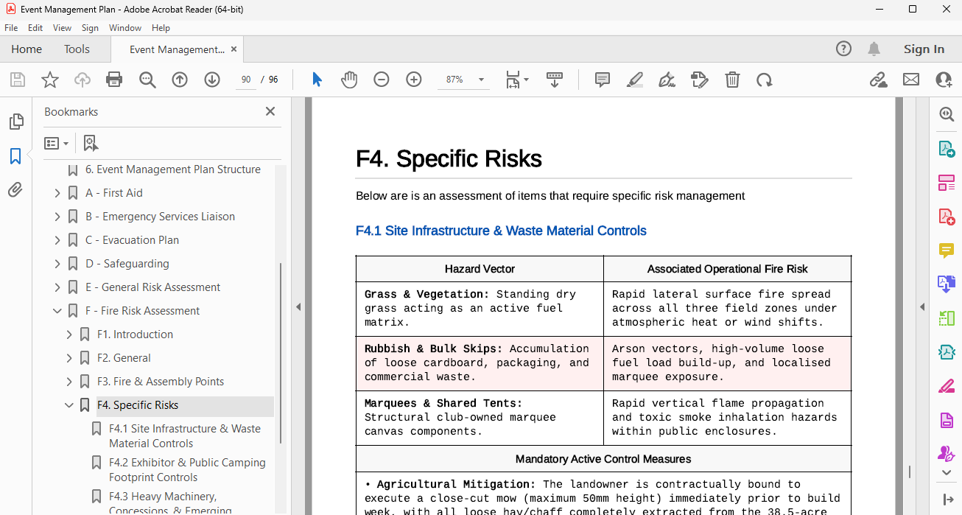Click the share with others person icon
The image size is (962, 515).
[x=944, y=80]
